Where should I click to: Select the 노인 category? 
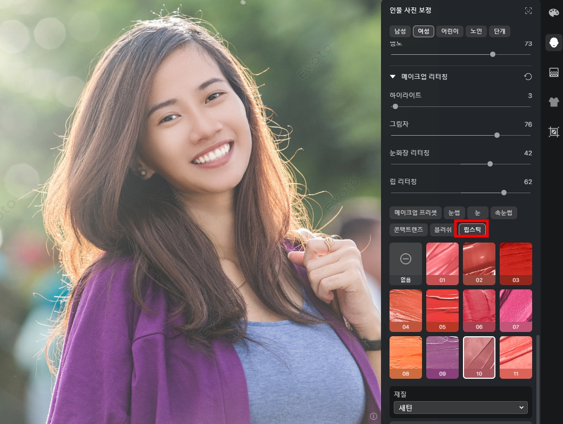[x=476, y=31]
